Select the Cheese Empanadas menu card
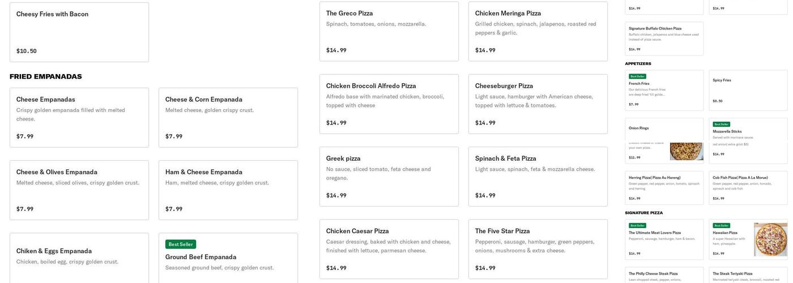 79,117
